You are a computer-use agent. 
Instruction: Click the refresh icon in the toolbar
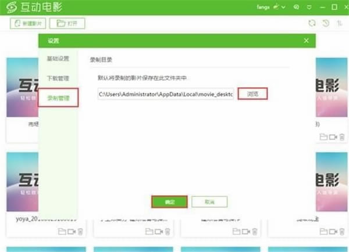(x=312, y=23)
